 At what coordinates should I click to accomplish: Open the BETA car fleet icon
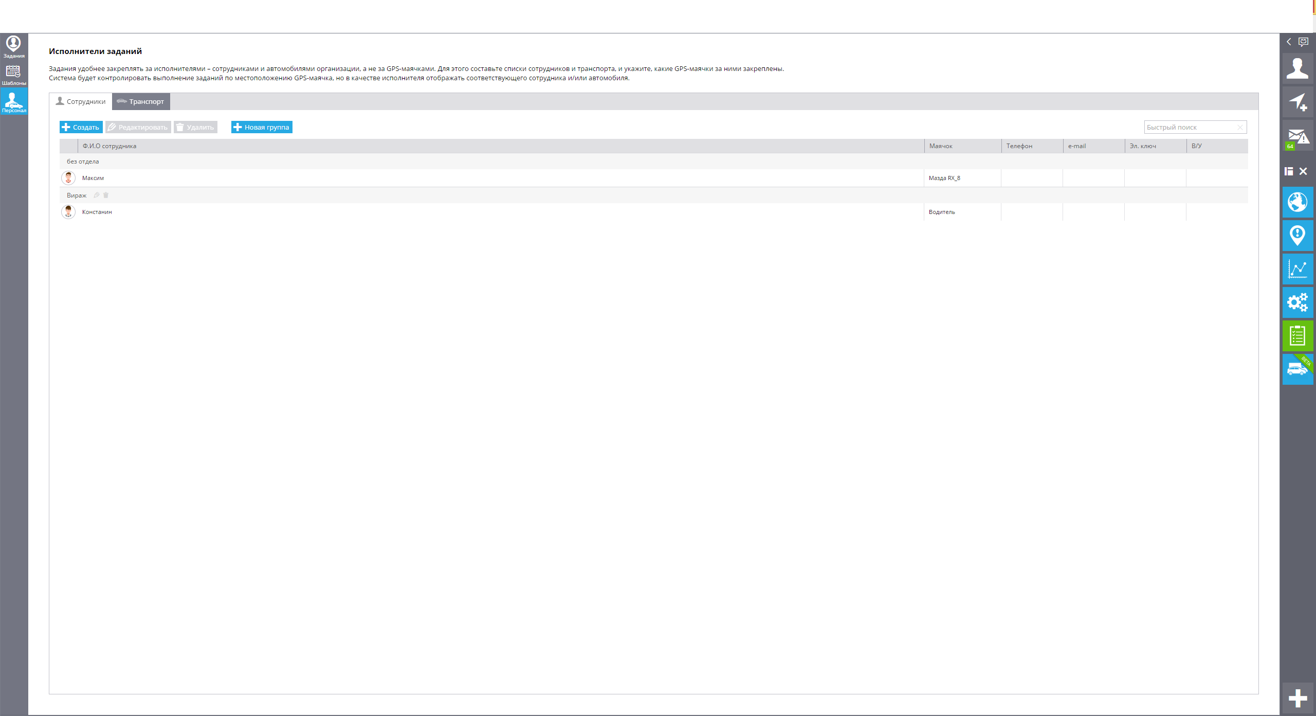1297,369
